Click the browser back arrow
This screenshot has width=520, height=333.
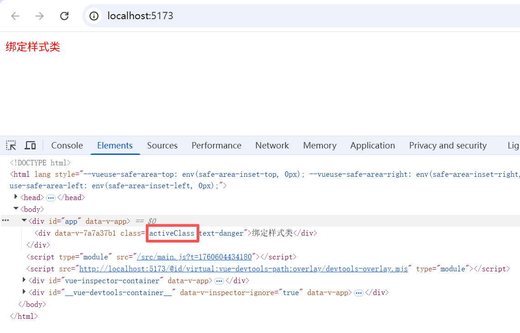tap(15, 16)
